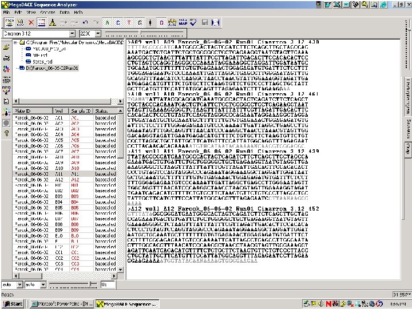Select sample row C03

65,264
